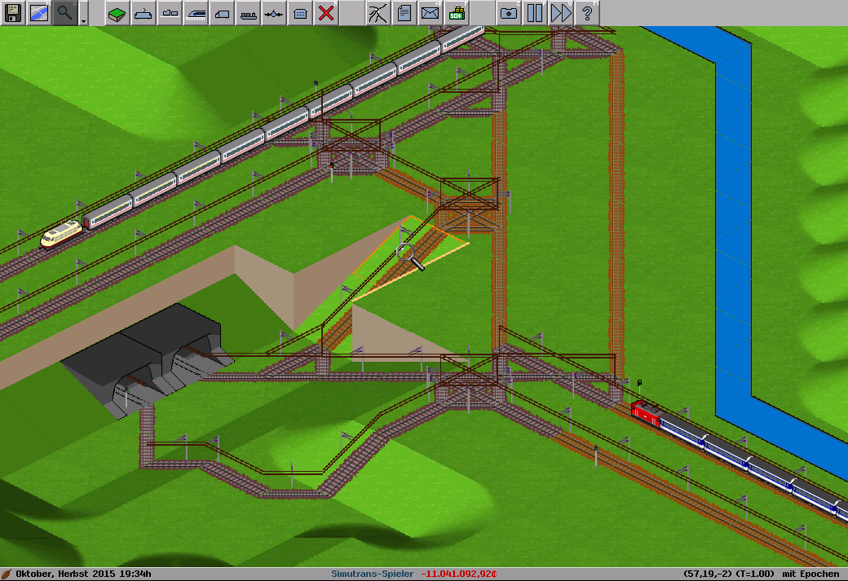Viewport: 848px width, 581px height.
Task: Open the save/options disk menu
Action: click(13, 13)
